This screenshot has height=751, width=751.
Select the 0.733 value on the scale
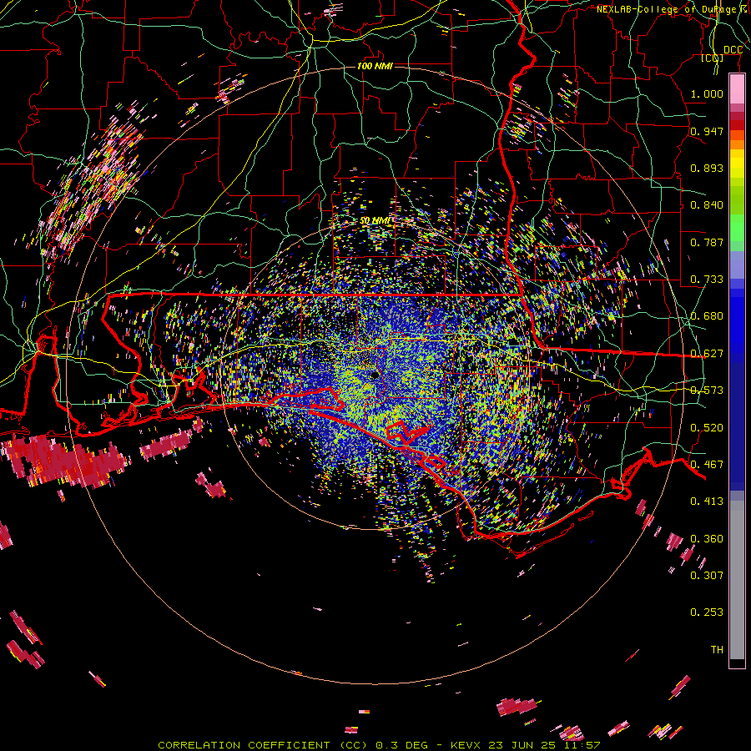click(707, 280)
